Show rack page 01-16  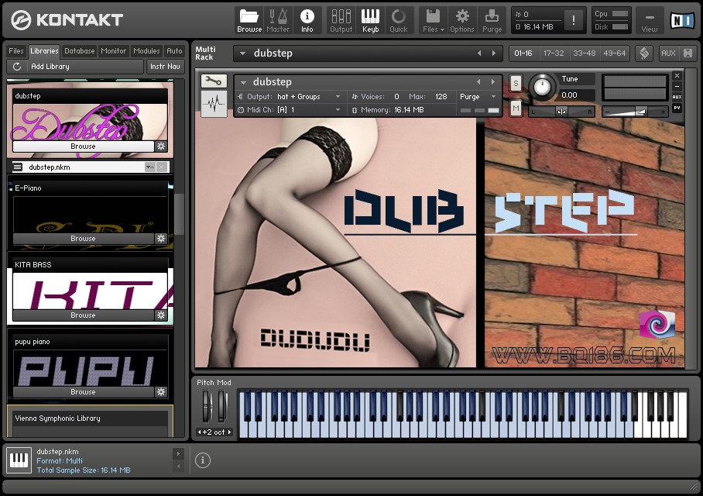tap(523, 53)
